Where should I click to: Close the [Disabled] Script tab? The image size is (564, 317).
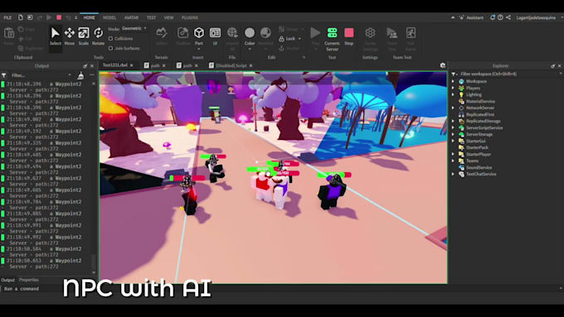tap(250, 65)
